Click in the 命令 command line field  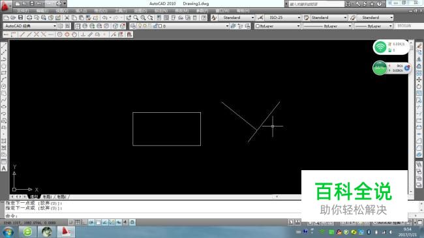(x=153, y=216)
